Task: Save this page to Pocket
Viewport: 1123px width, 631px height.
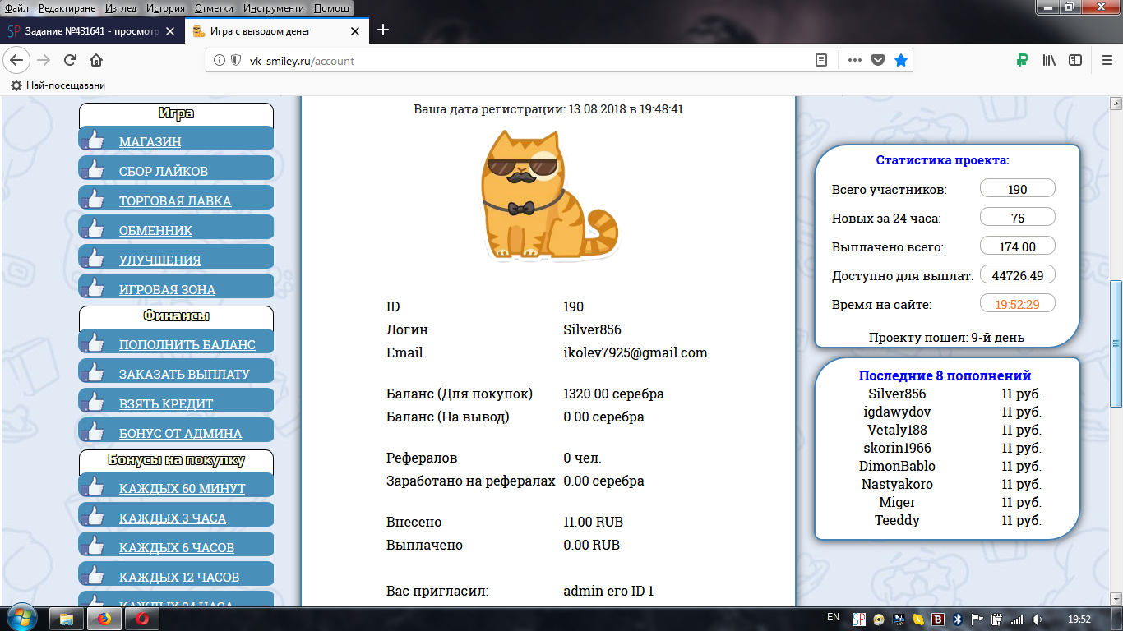Action: (878, 60)
